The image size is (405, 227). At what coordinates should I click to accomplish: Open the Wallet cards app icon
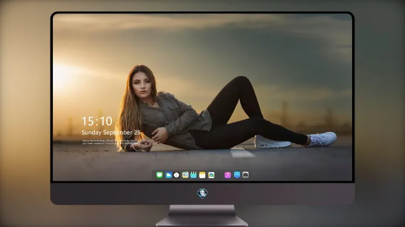[x=211, y=175]
